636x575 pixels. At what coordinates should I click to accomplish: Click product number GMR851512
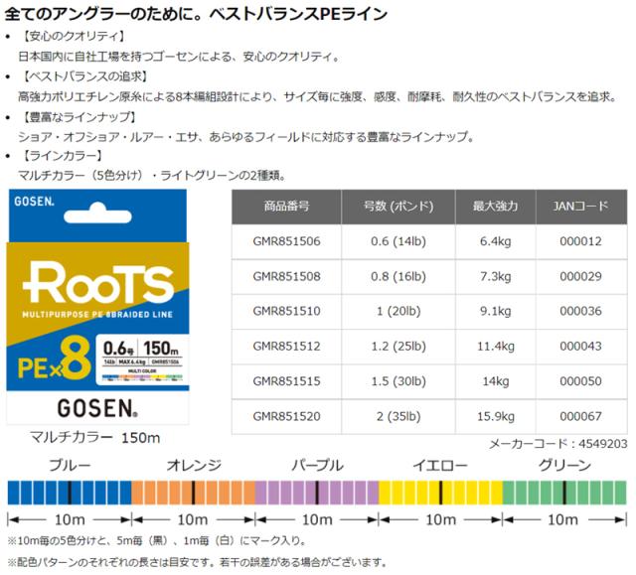coord(286,347)
